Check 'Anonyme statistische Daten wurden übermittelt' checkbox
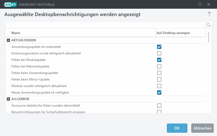217x136 pixels. (159, 106)
